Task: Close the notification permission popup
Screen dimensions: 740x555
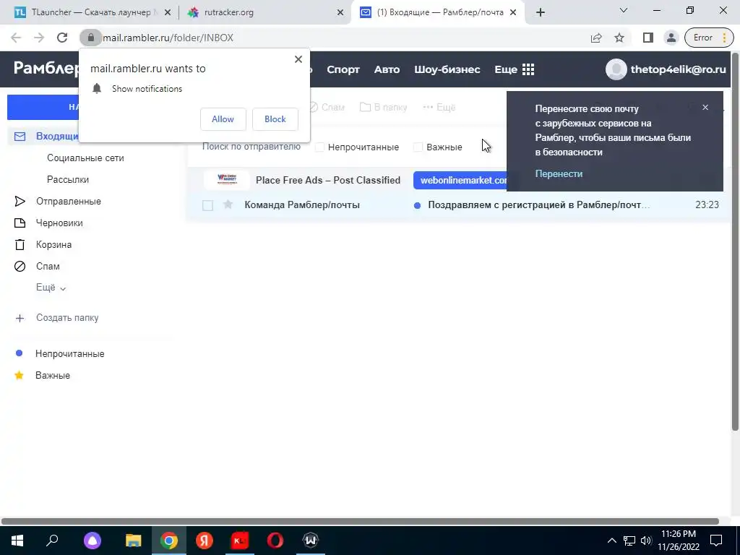Action: click(298, 59)
